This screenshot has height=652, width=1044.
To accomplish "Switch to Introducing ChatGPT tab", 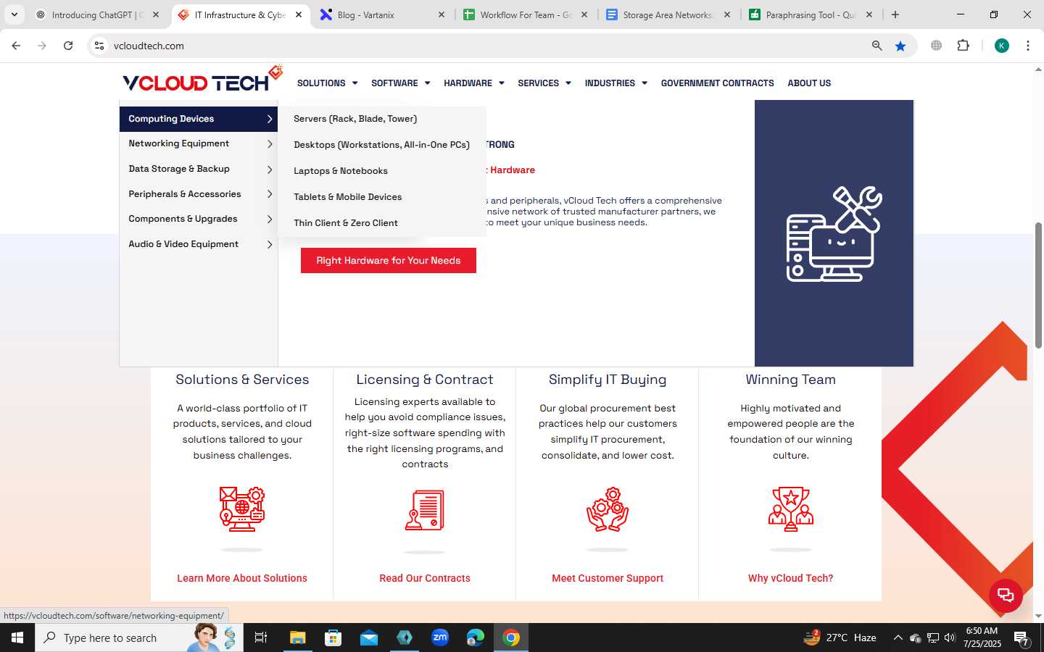I will tap(97, 14).
